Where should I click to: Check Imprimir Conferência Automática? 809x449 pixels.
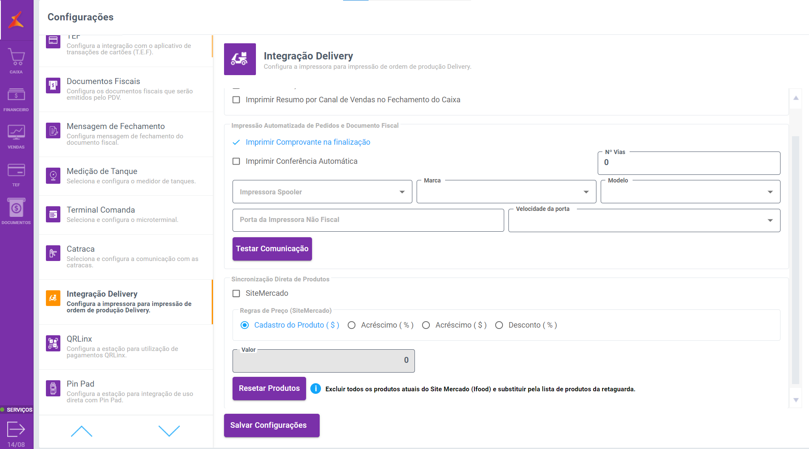[236, 161]
